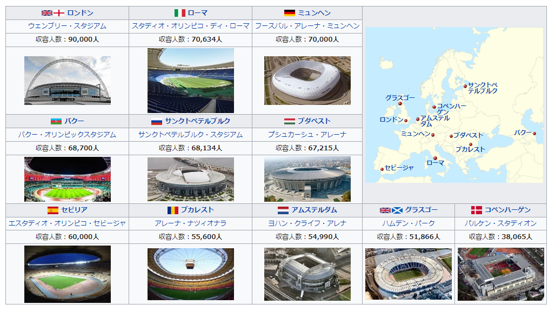
Task: Open the Puskás Aréna photo
Action: pyautogui.click(x=307, y=179)
